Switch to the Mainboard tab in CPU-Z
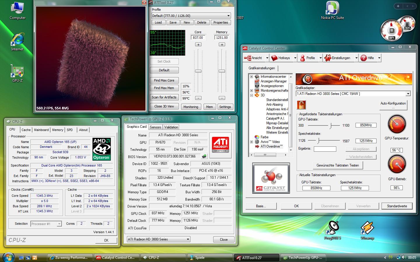This screenshot has width=420, height=262. [41, 130]
